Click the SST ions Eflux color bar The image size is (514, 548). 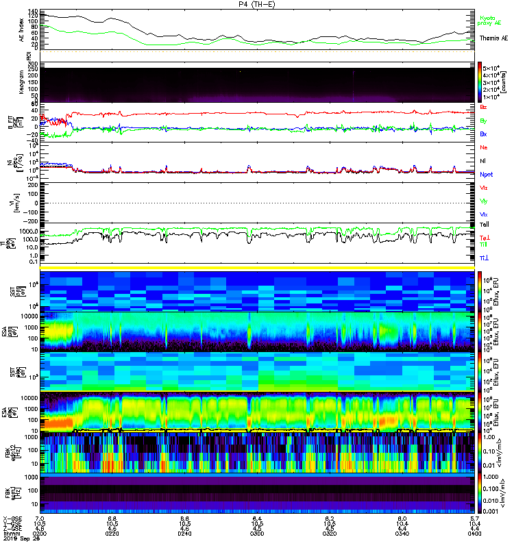coord(480,292)
